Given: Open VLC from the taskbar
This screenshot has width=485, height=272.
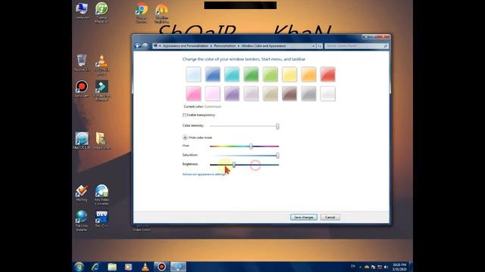Looking at the screenshot, I should (145, 267).
